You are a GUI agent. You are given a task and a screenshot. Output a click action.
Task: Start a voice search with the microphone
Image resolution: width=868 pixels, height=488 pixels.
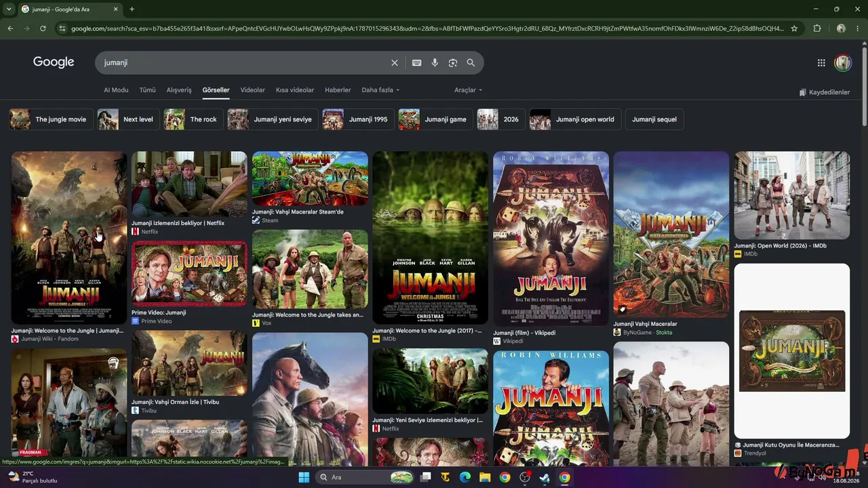point(435,63)
